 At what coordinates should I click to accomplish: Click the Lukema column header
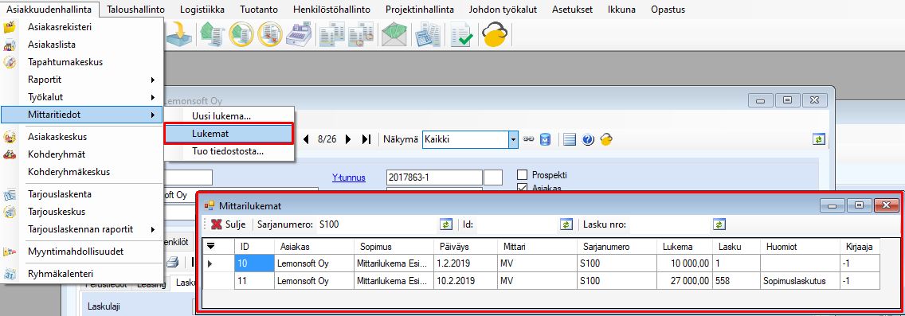click(x=684, y=246)
